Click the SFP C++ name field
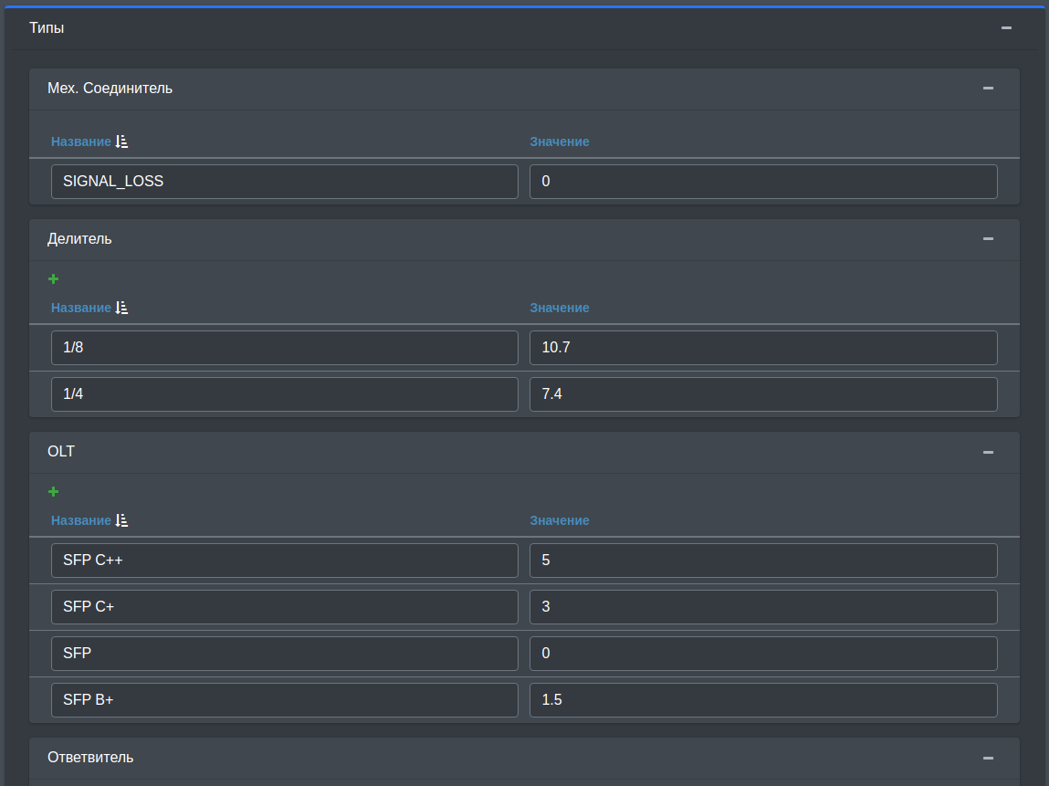Screen dimensions: 1049x786 tap(284, 561)
